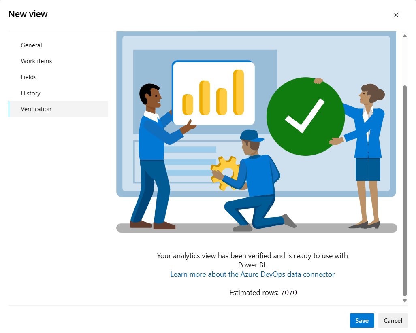Click the Power BI verification message text

tap(252, 260)
